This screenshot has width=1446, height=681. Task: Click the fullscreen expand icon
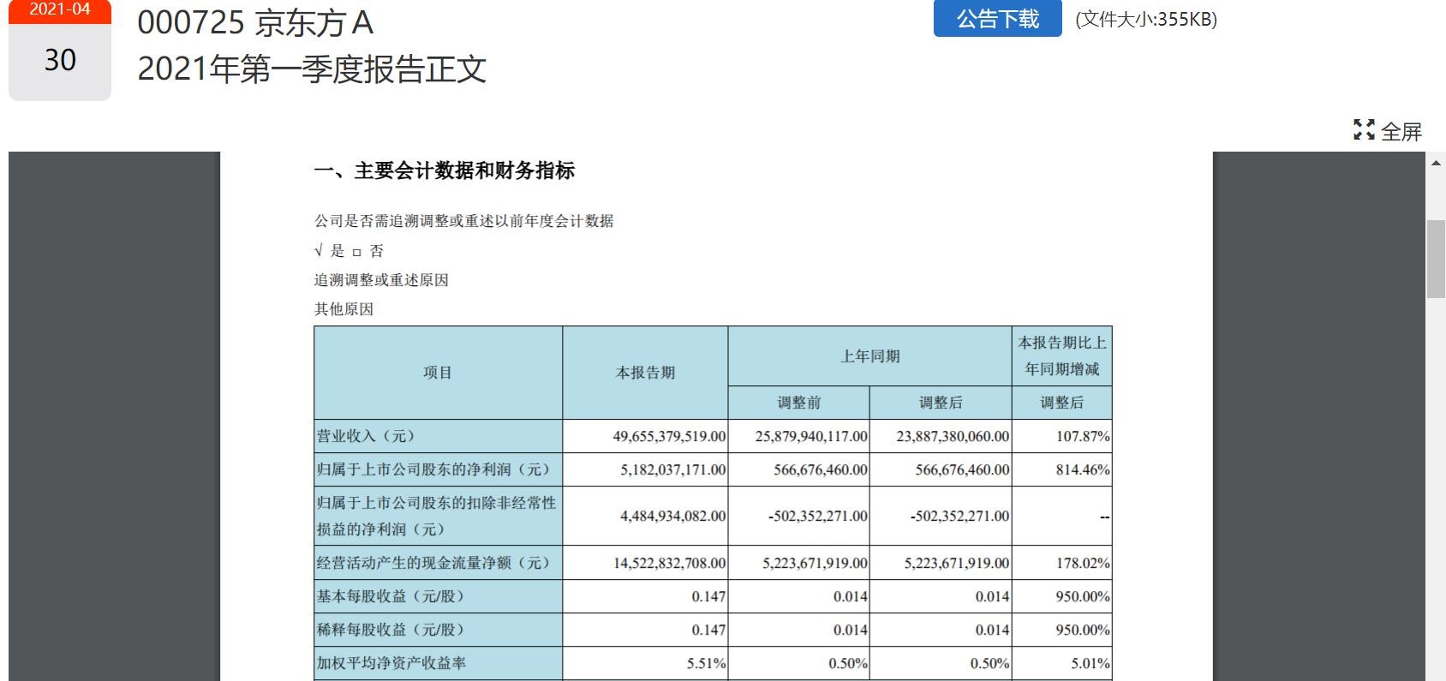tap(1364, 130)
